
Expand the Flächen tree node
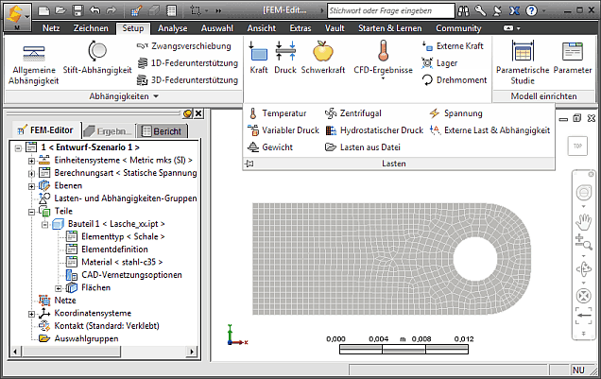pyautogui.click(x=59, y=287)
